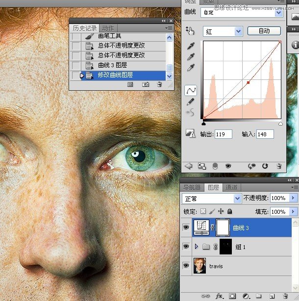
Task: Reset curves adjustment to defaults
Action: tap(265, 166)
